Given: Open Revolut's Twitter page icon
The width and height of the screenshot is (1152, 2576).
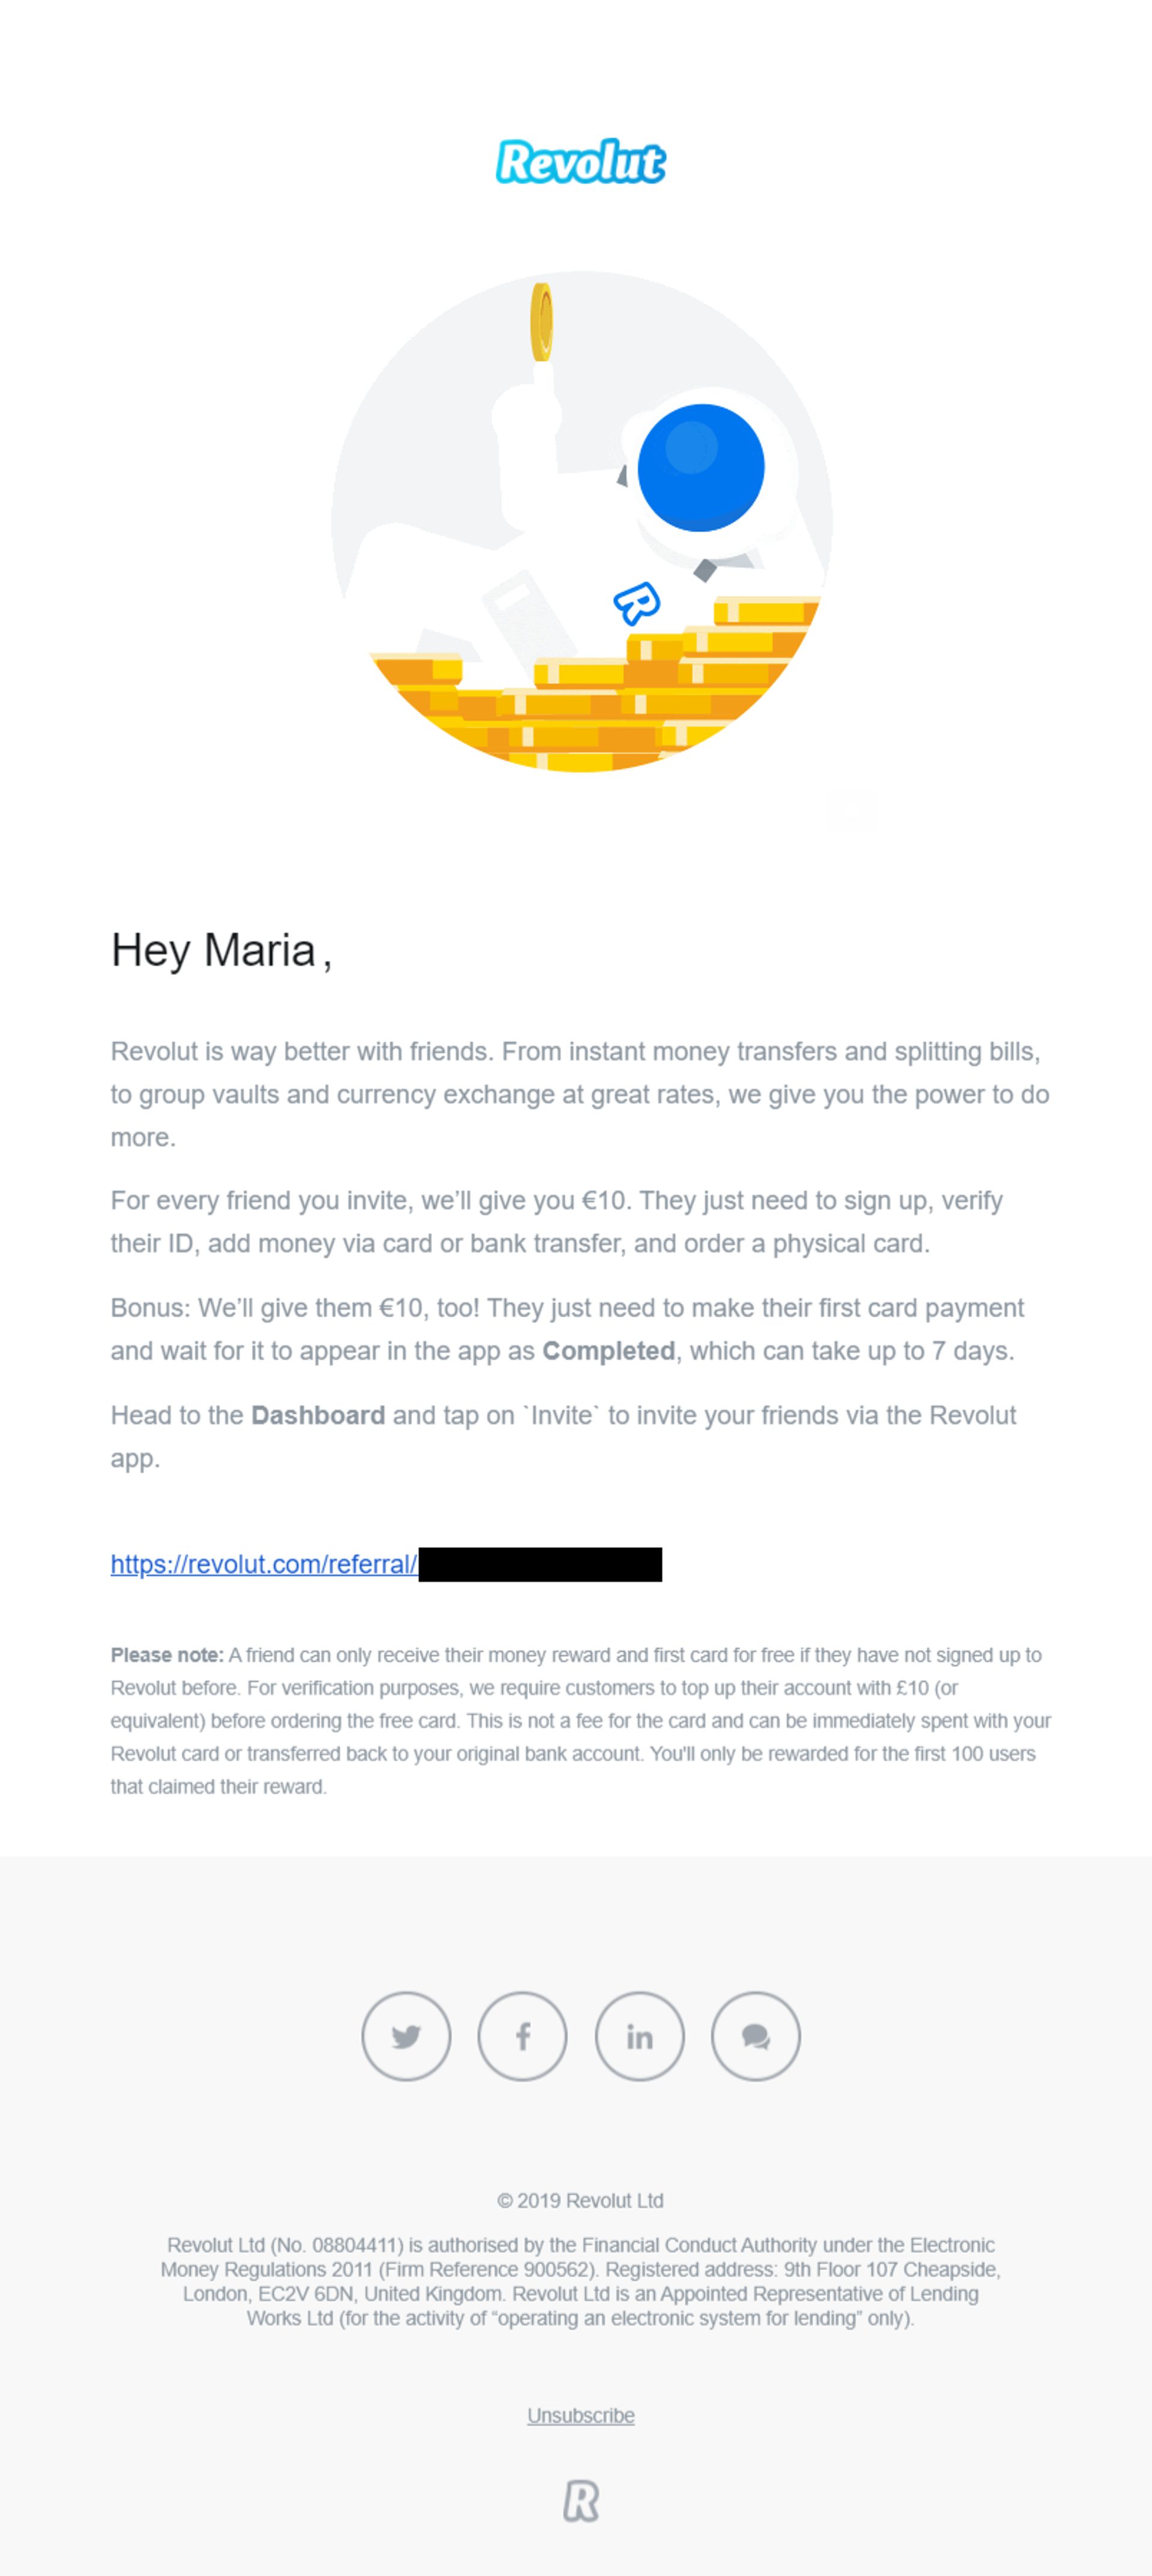Looking at the screenshot, I should click(x=406, y=2036).
